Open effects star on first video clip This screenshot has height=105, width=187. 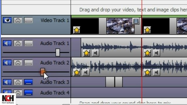click(x=77, y=30)
